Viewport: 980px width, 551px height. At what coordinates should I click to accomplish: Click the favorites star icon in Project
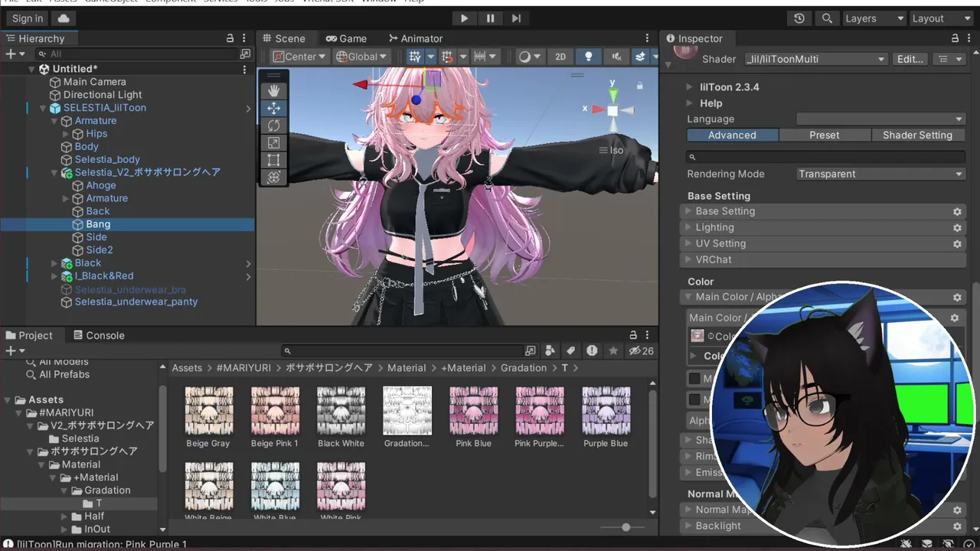point(612,350)
